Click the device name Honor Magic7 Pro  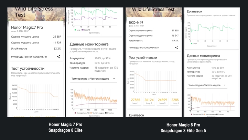pos(27,28)
